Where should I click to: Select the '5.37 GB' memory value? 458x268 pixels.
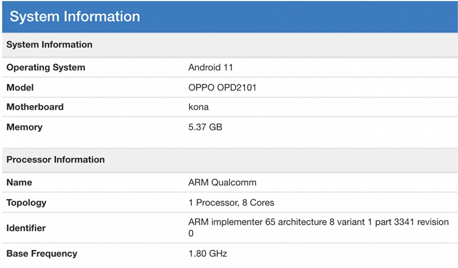coord(205,127)
